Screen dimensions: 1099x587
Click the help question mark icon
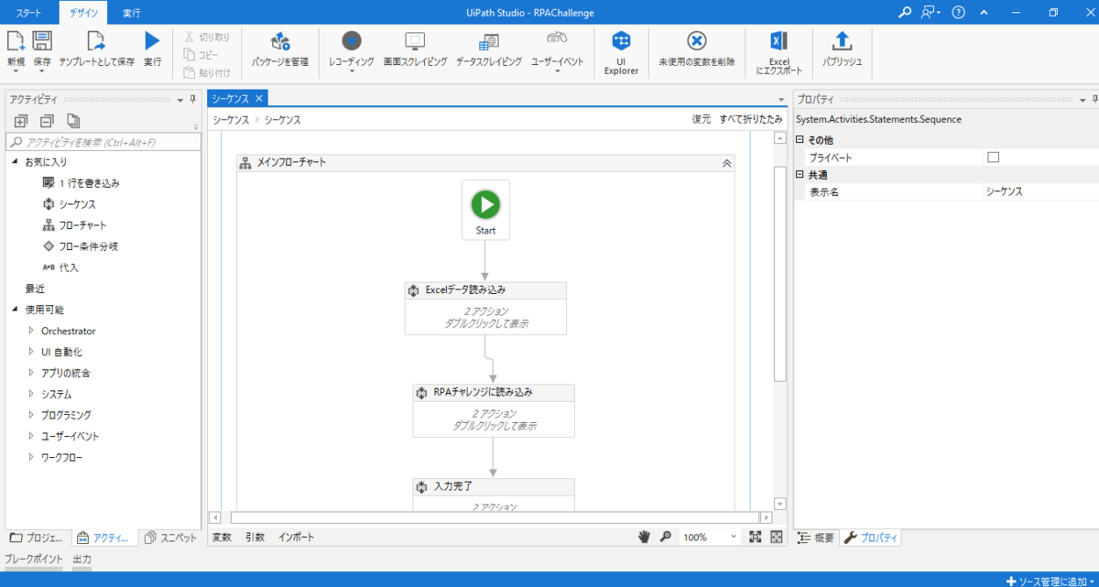tap(958, 12)
